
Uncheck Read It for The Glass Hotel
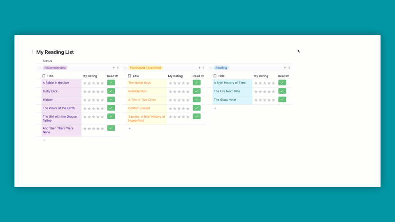click(x=282, y=99)
